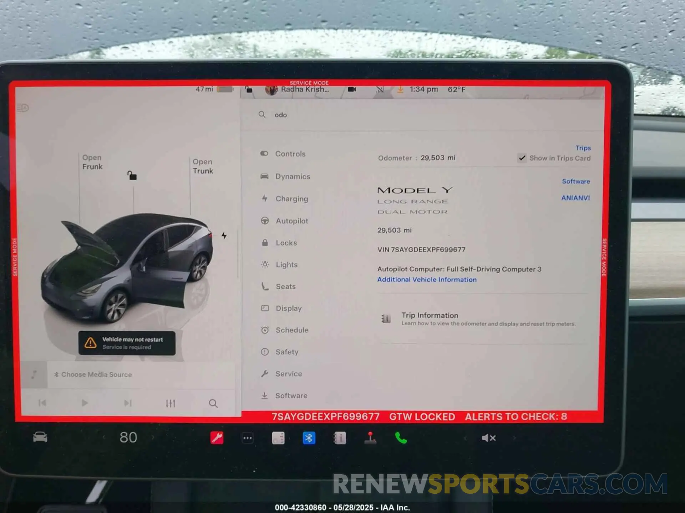Increase cabin temperature with the right chevron
Screen dimensions: 685x513
click(x=153, y=437)
